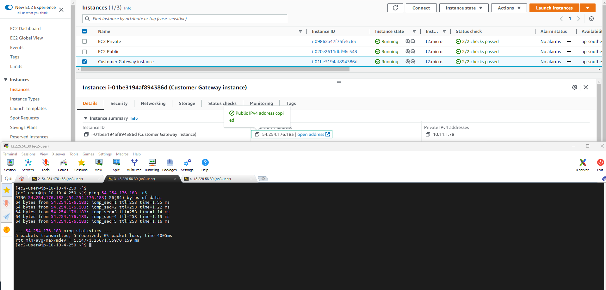The height and width of the screenshot is (290, 606).
Task: Click the View toolbar icon
Action: 99,165
